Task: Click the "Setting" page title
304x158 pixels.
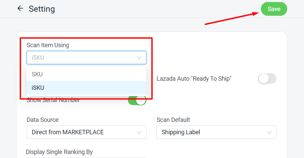Action: pyautogui.click(x=42, y=9)
